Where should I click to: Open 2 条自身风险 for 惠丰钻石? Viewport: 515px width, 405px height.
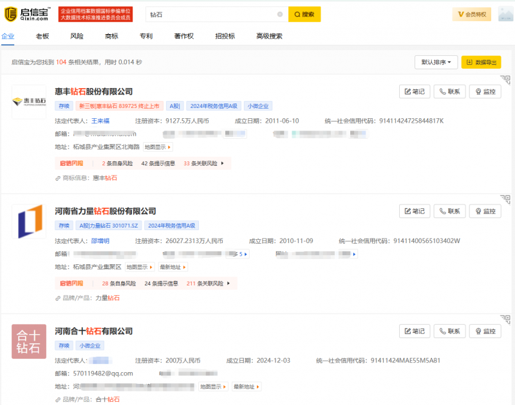click(x=117, y=163)
